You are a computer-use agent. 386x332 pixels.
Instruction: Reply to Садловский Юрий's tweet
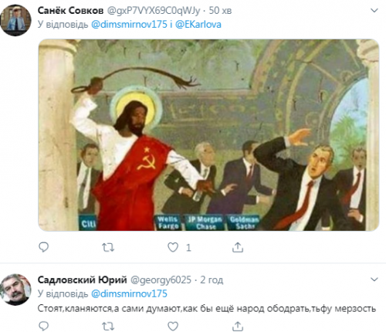point(43,326)
